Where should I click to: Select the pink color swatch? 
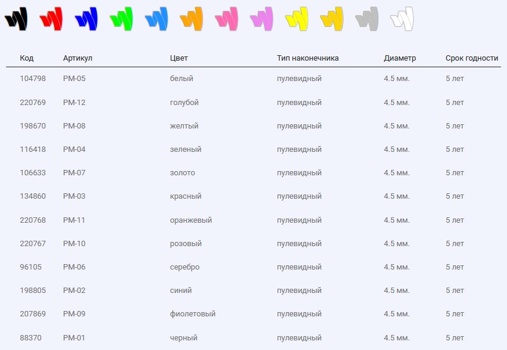226,19
